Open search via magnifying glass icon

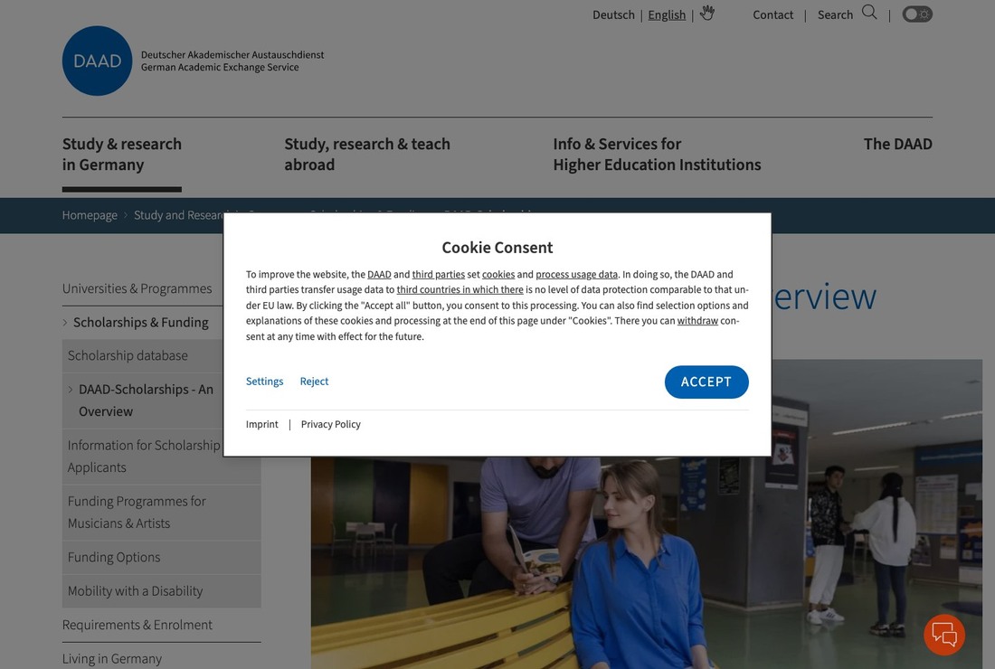(x=869, y=13)
